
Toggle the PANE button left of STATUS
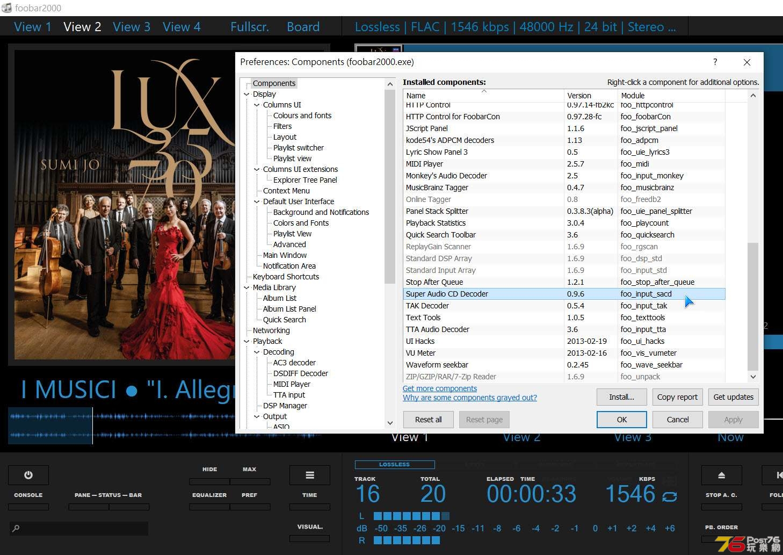pyautogui.click(x=89, y=507)
